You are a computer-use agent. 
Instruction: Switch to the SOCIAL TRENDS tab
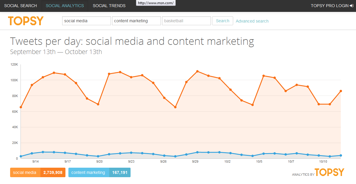click(109, 6)
